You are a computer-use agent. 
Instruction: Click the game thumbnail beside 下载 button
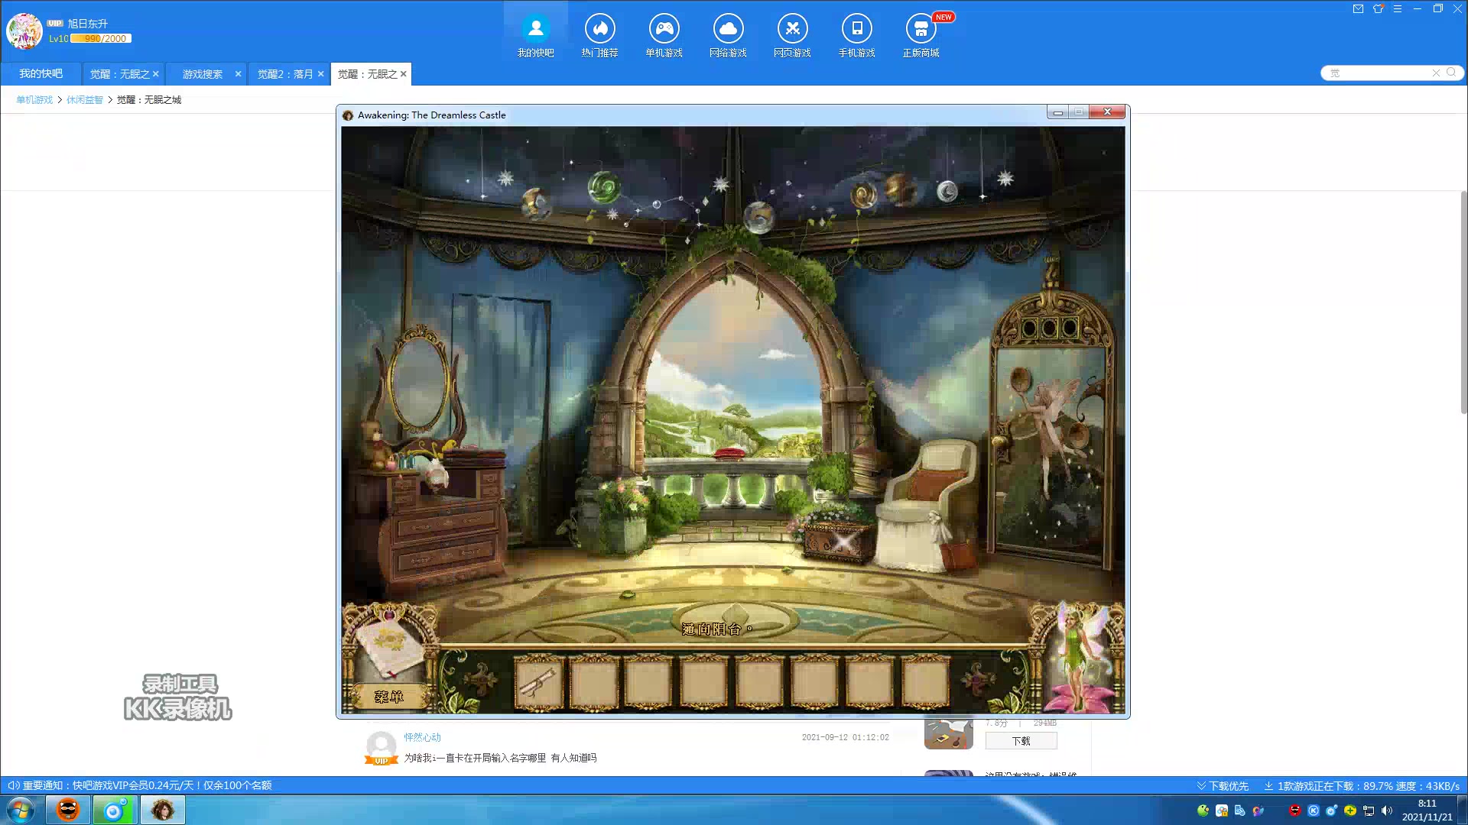point(948,733)
